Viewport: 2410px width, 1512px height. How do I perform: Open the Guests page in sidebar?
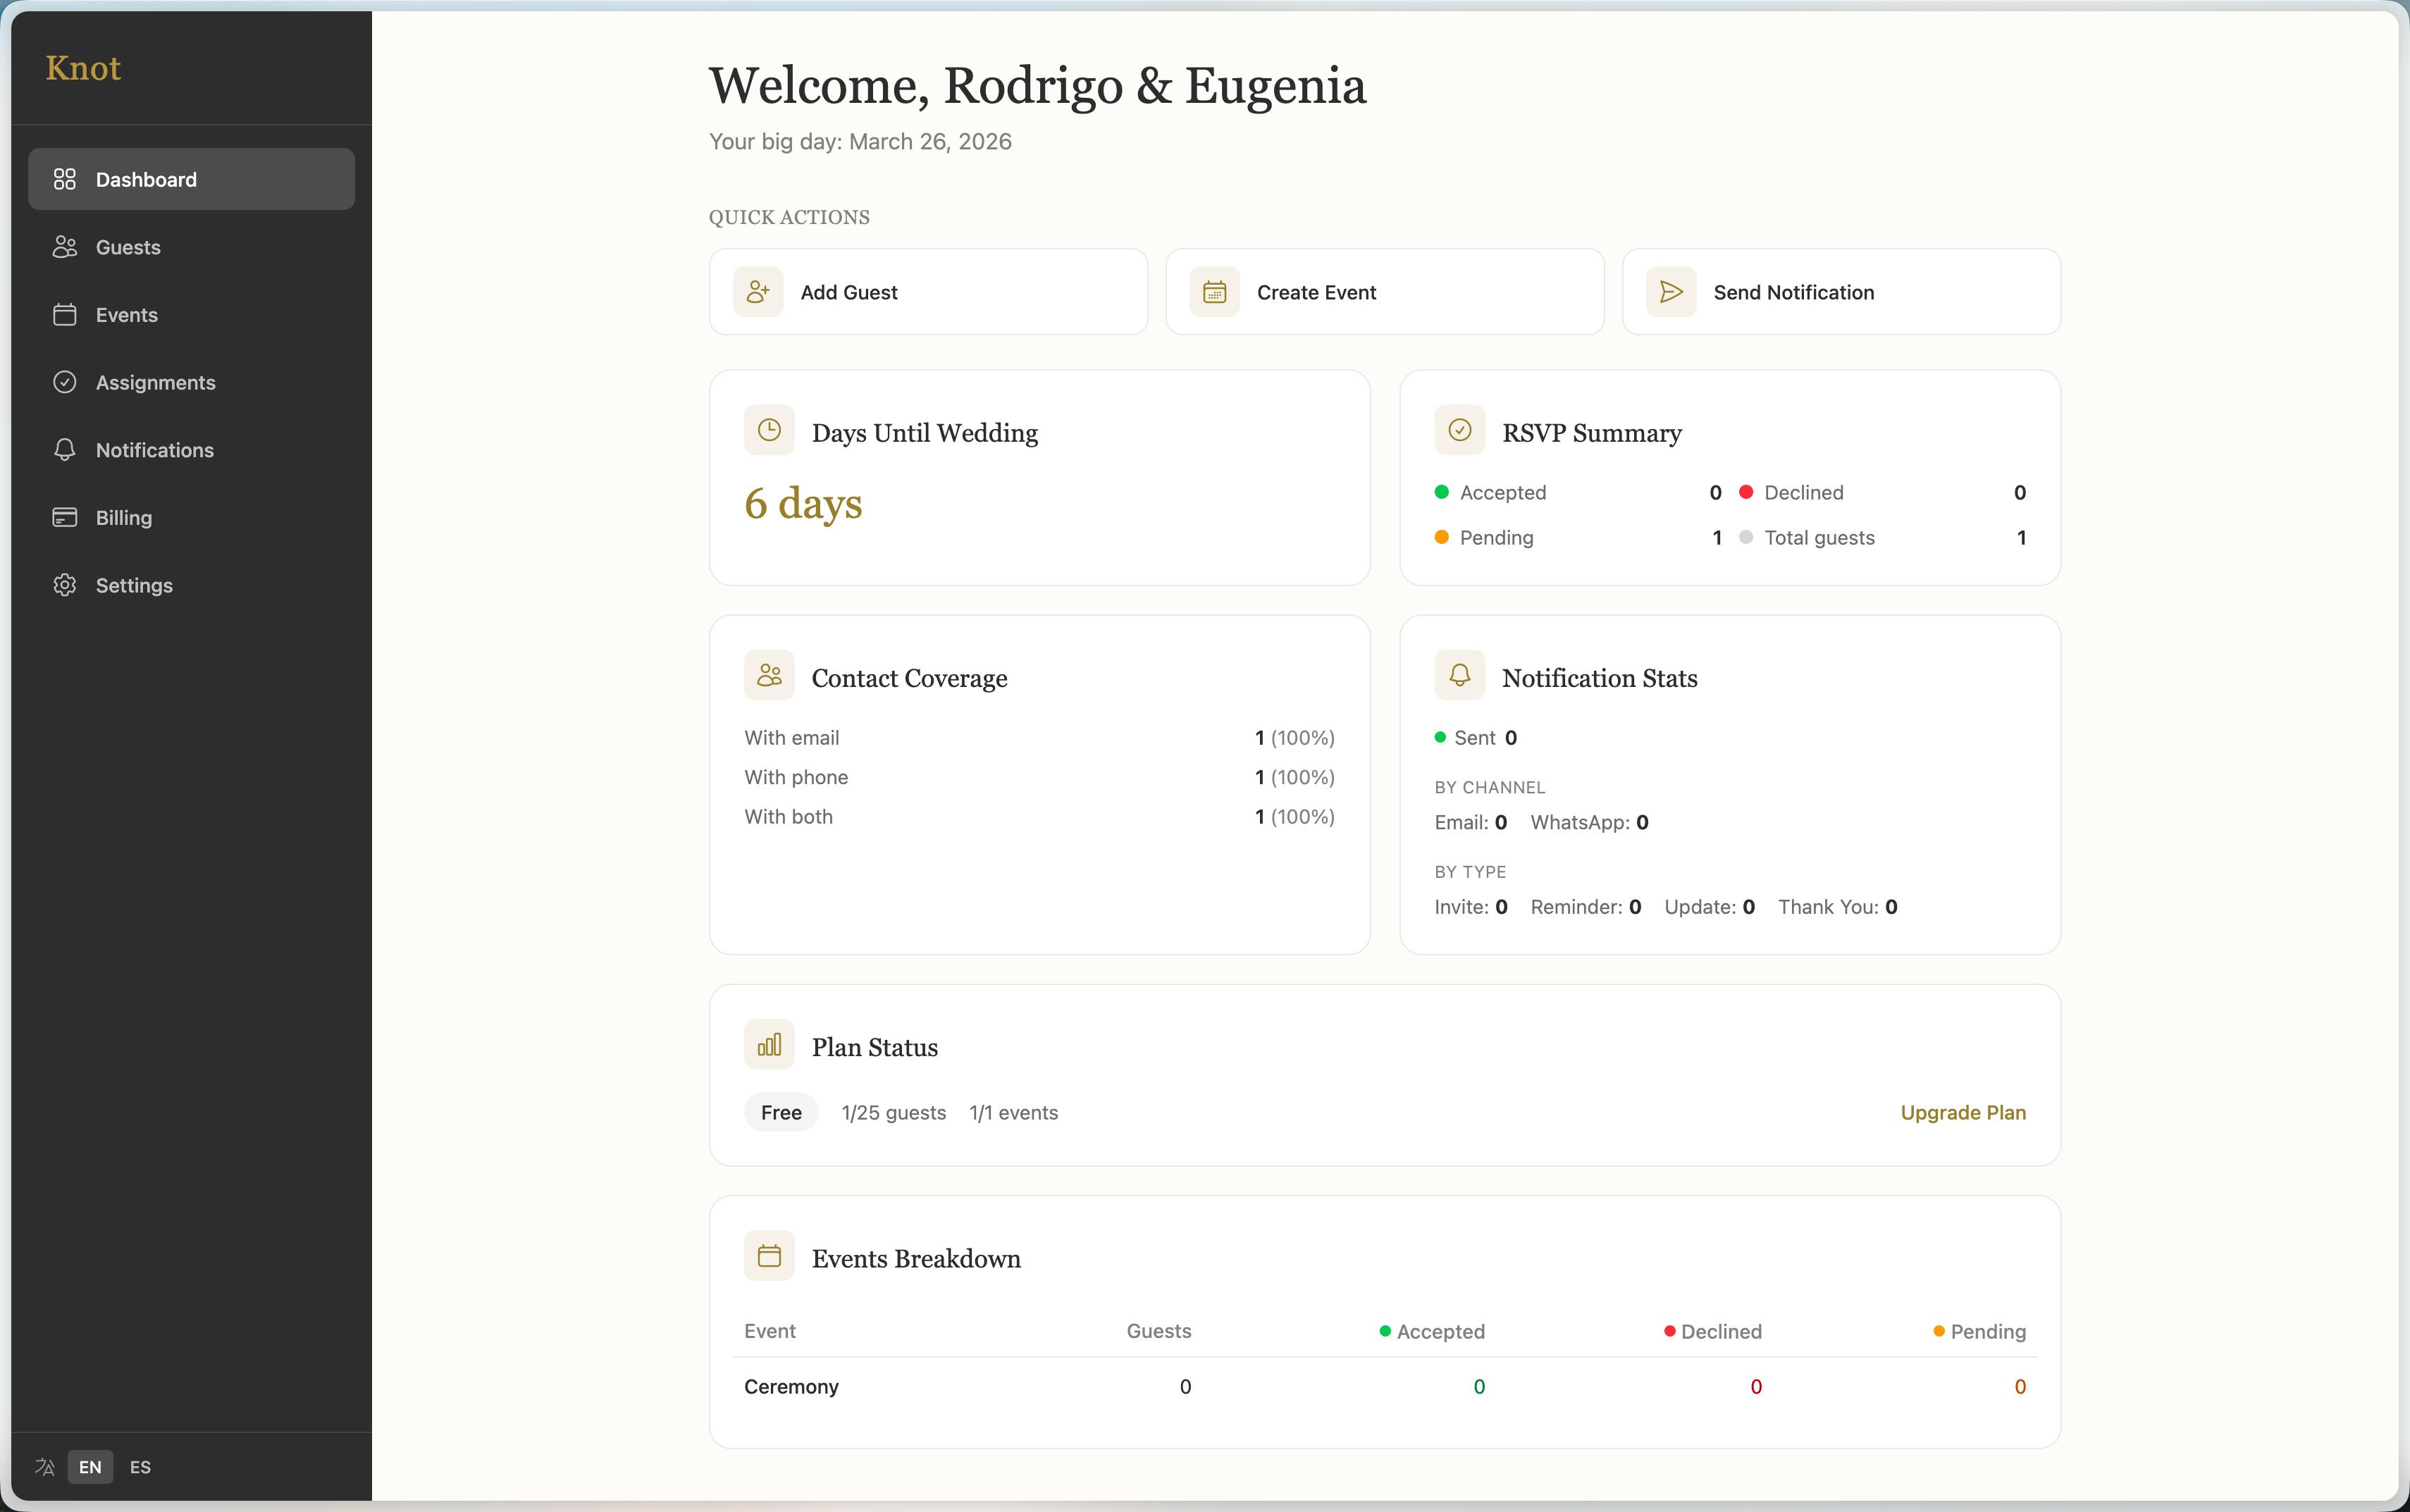128,247
